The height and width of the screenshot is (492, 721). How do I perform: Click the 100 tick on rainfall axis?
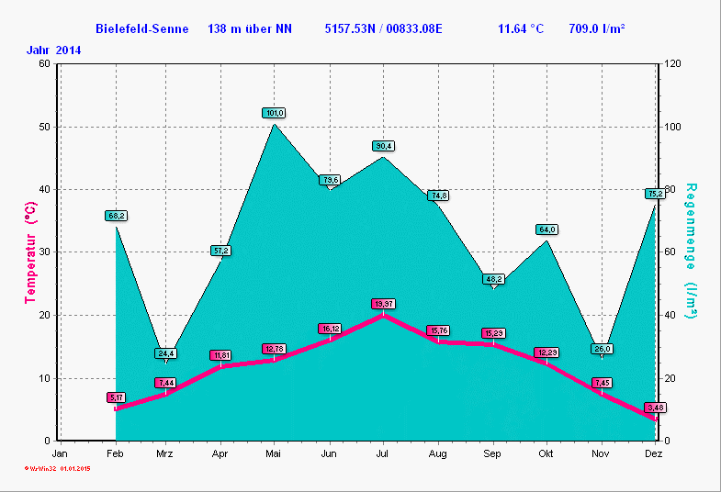672,127
